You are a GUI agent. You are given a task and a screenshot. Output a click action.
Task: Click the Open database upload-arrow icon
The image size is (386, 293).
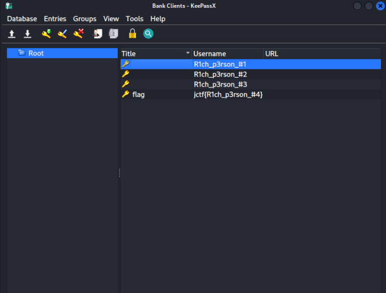tap(12, 34)
